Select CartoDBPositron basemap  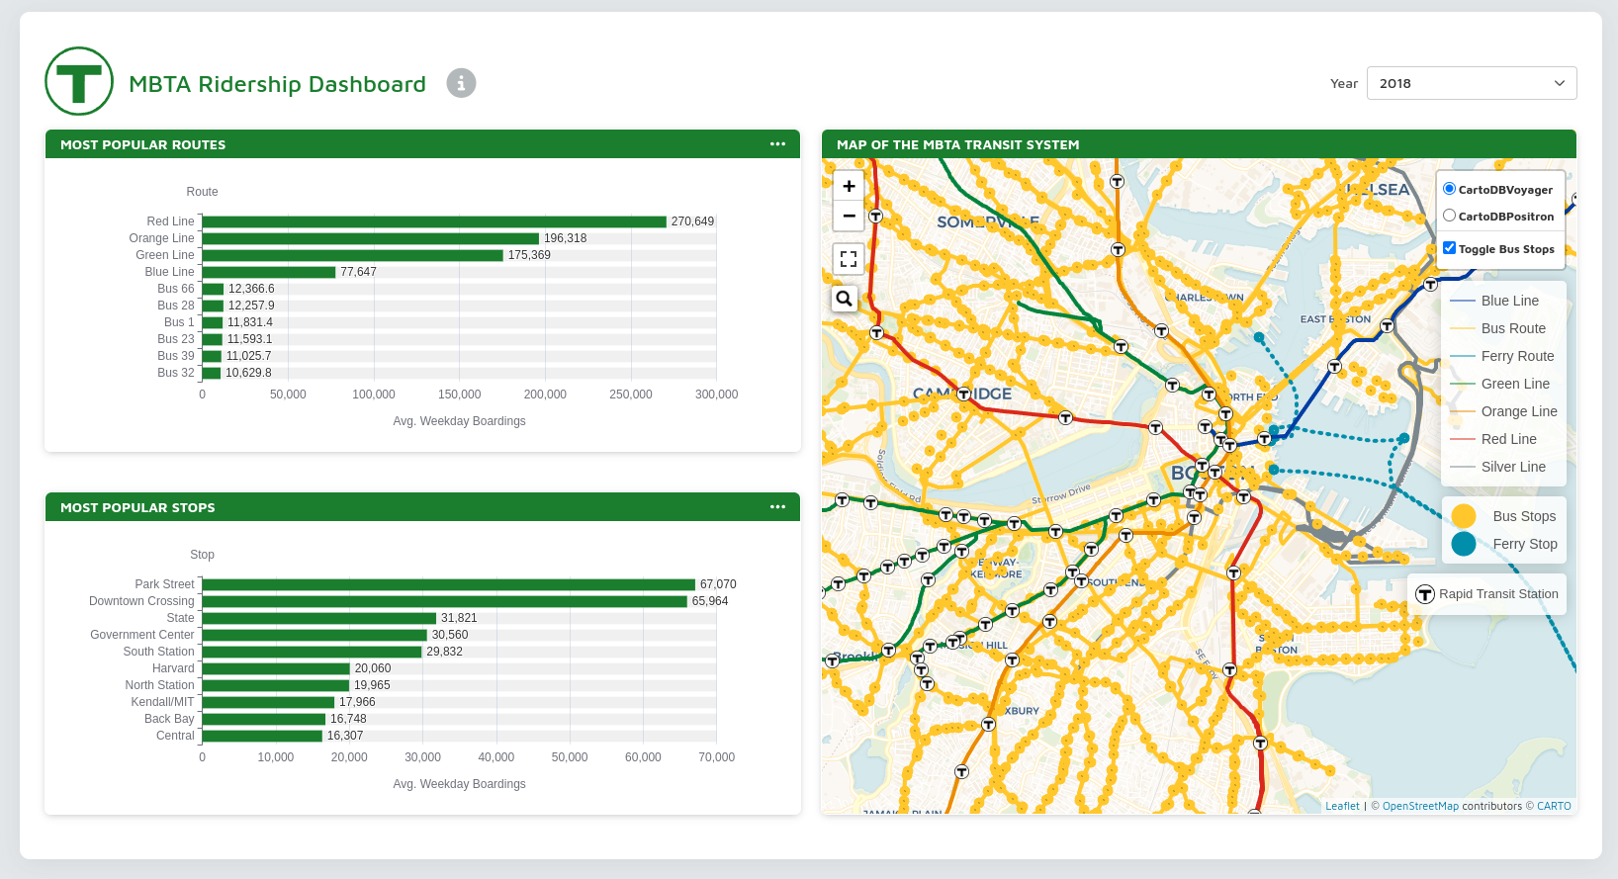pos(1450,216)
